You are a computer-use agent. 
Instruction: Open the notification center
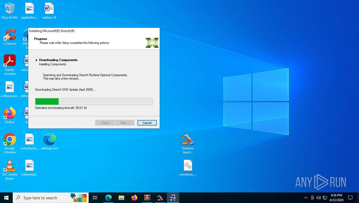click(350, 198)
